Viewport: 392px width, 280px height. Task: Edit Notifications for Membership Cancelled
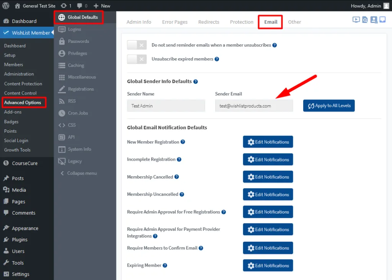268,177
